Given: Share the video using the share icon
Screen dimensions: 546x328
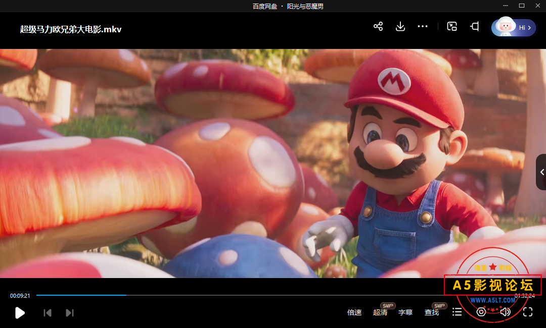Looking at the screenshot, I should coord(378,26).
